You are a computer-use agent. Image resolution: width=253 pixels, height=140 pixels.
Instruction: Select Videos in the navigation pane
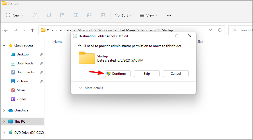click(x=21, y=99)
